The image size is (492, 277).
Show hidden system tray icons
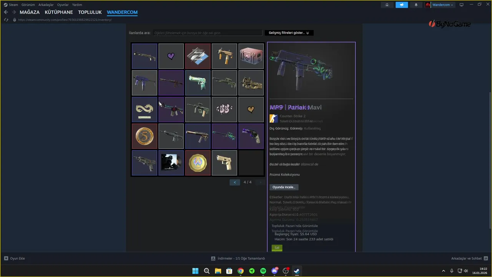(x=443, y=271)
